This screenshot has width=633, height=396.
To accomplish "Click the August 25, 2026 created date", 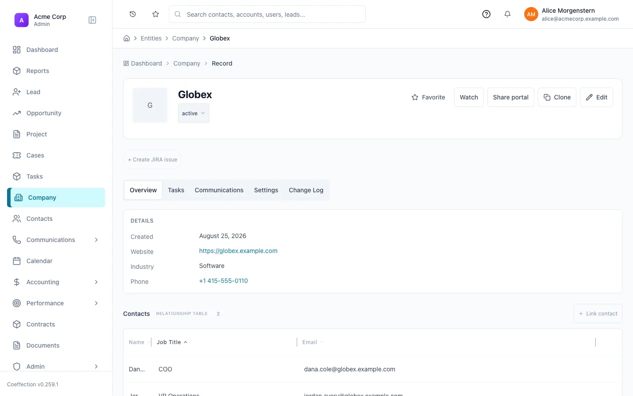I will [222, 236].
